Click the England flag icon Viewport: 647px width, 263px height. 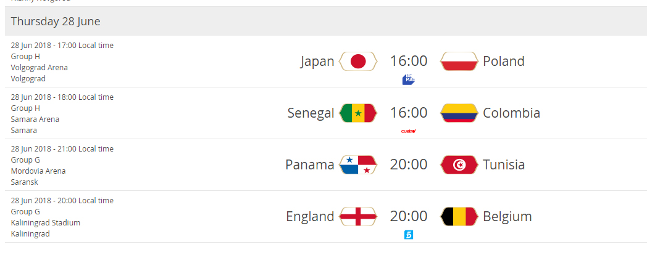(357, 216)
